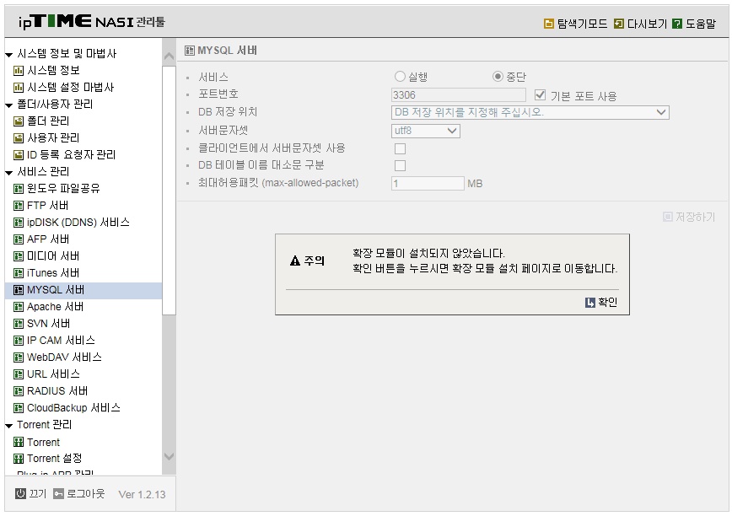The height and width of the screenshot is (516, 732).
Task: Click the WebDAV 서비스 icon
Action: coord(19,357)
